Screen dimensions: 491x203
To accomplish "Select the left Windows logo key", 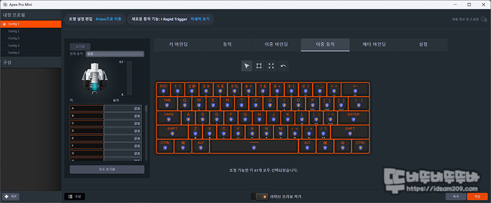I will pyautogui.click(x=183, y=146).
